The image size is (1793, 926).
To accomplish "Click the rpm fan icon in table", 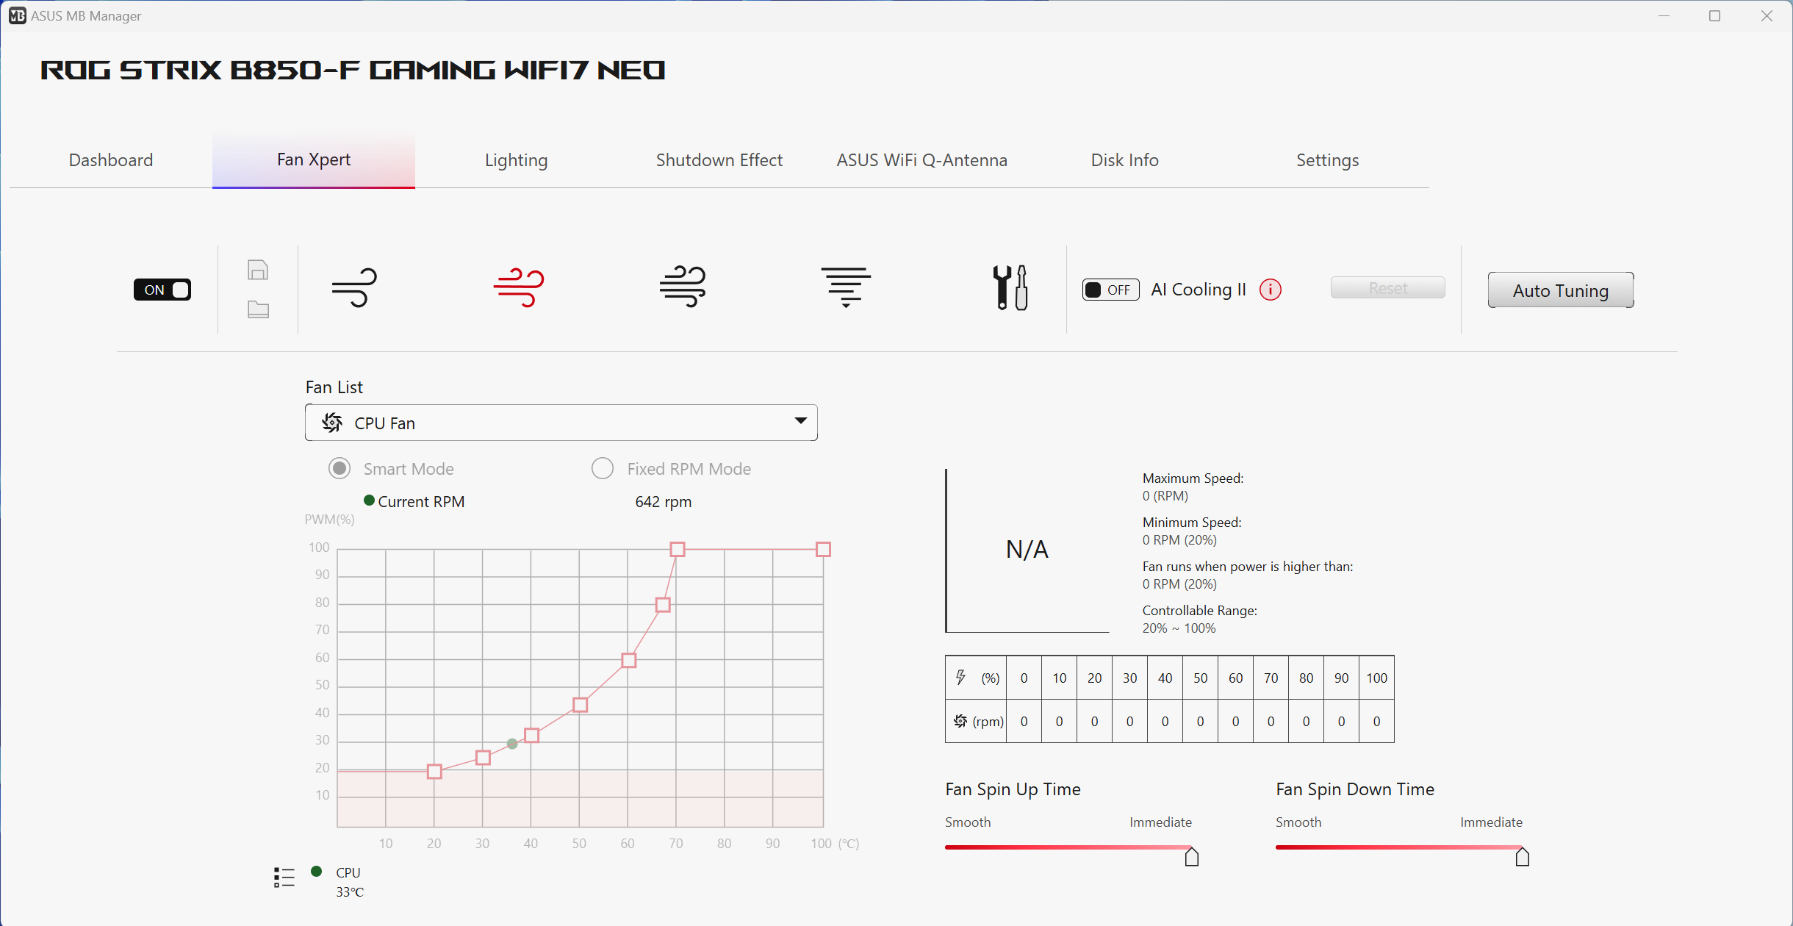I will [960, 721].
